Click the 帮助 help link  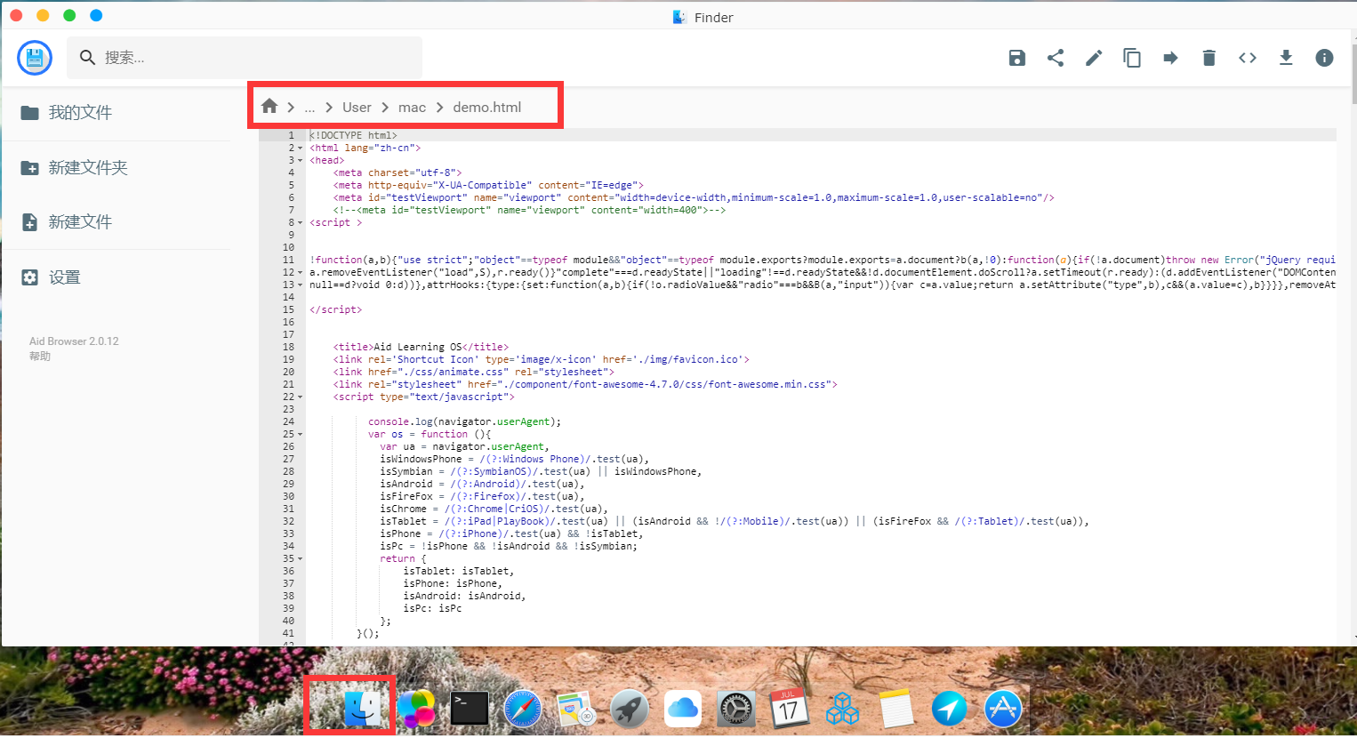[40, 356]
